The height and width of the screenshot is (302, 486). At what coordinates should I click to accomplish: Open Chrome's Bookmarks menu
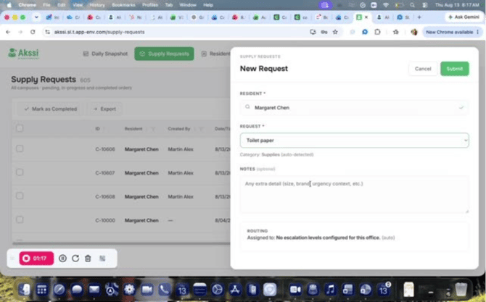[x=123, y=5]
